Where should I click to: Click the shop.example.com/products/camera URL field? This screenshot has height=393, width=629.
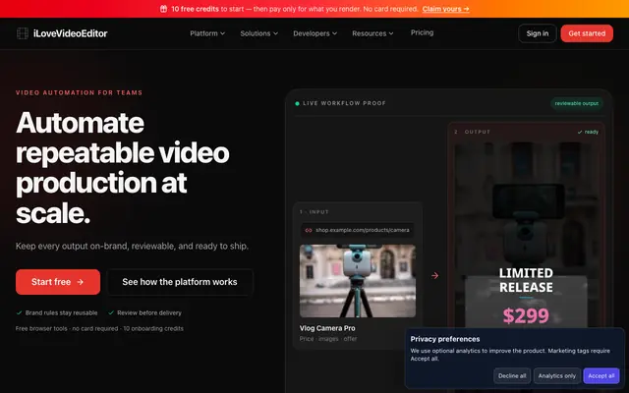pos(358,230)
